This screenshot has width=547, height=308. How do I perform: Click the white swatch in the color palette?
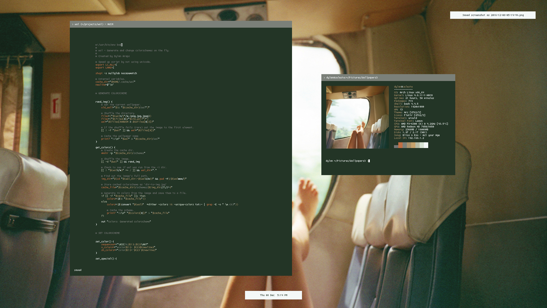tap(426, 145)
